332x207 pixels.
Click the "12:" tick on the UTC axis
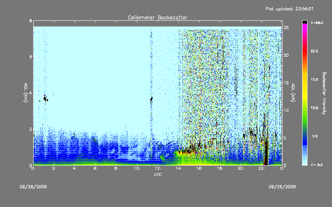coord(158,168)
